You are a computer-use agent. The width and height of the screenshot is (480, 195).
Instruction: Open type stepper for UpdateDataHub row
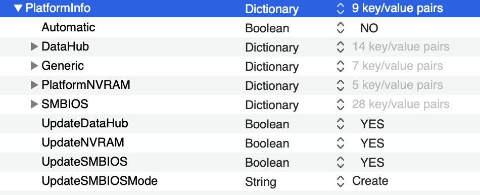[341, 124]
